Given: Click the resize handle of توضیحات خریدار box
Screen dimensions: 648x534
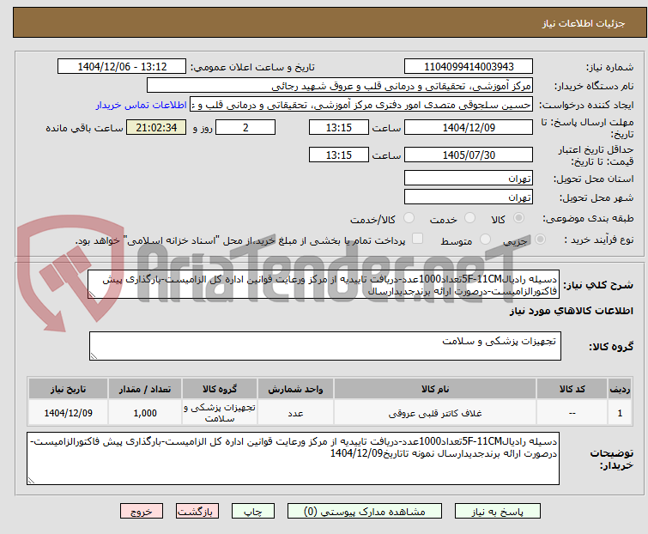Looking at the screenshot, I should 31,481.
